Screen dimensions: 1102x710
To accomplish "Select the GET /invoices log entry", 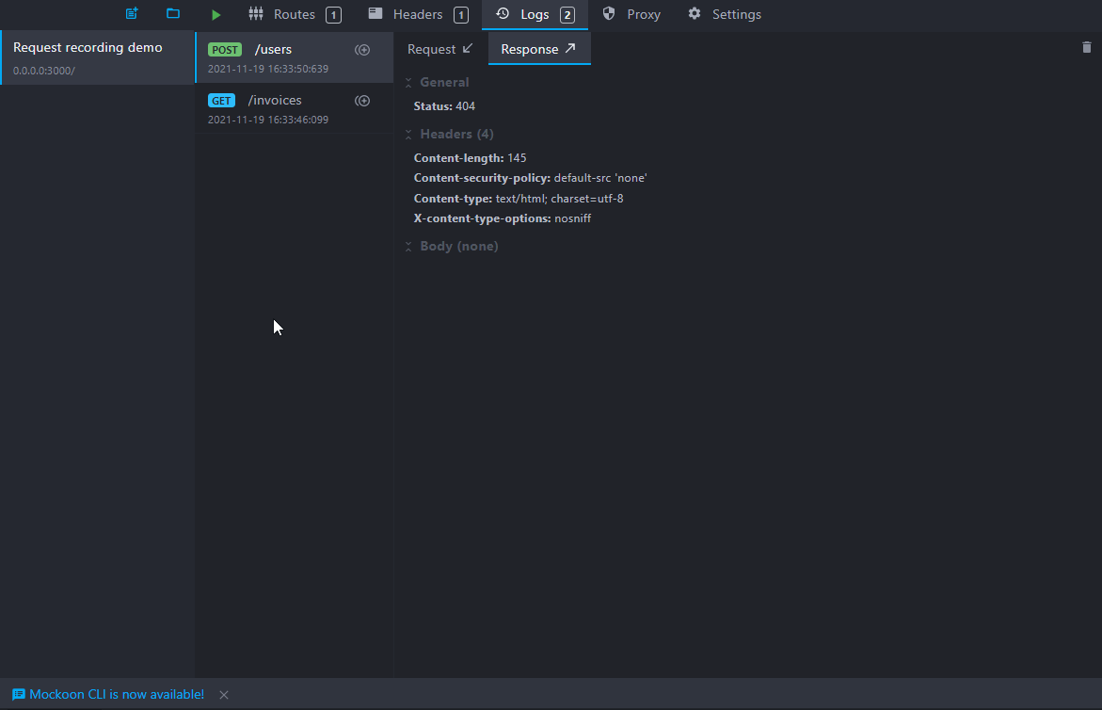I will pos(275,108).
